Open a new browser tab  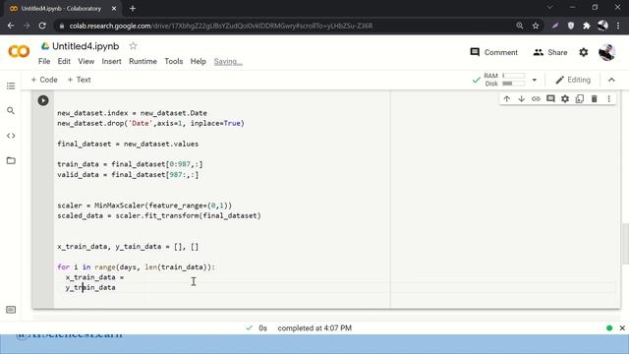pos(133,9)
